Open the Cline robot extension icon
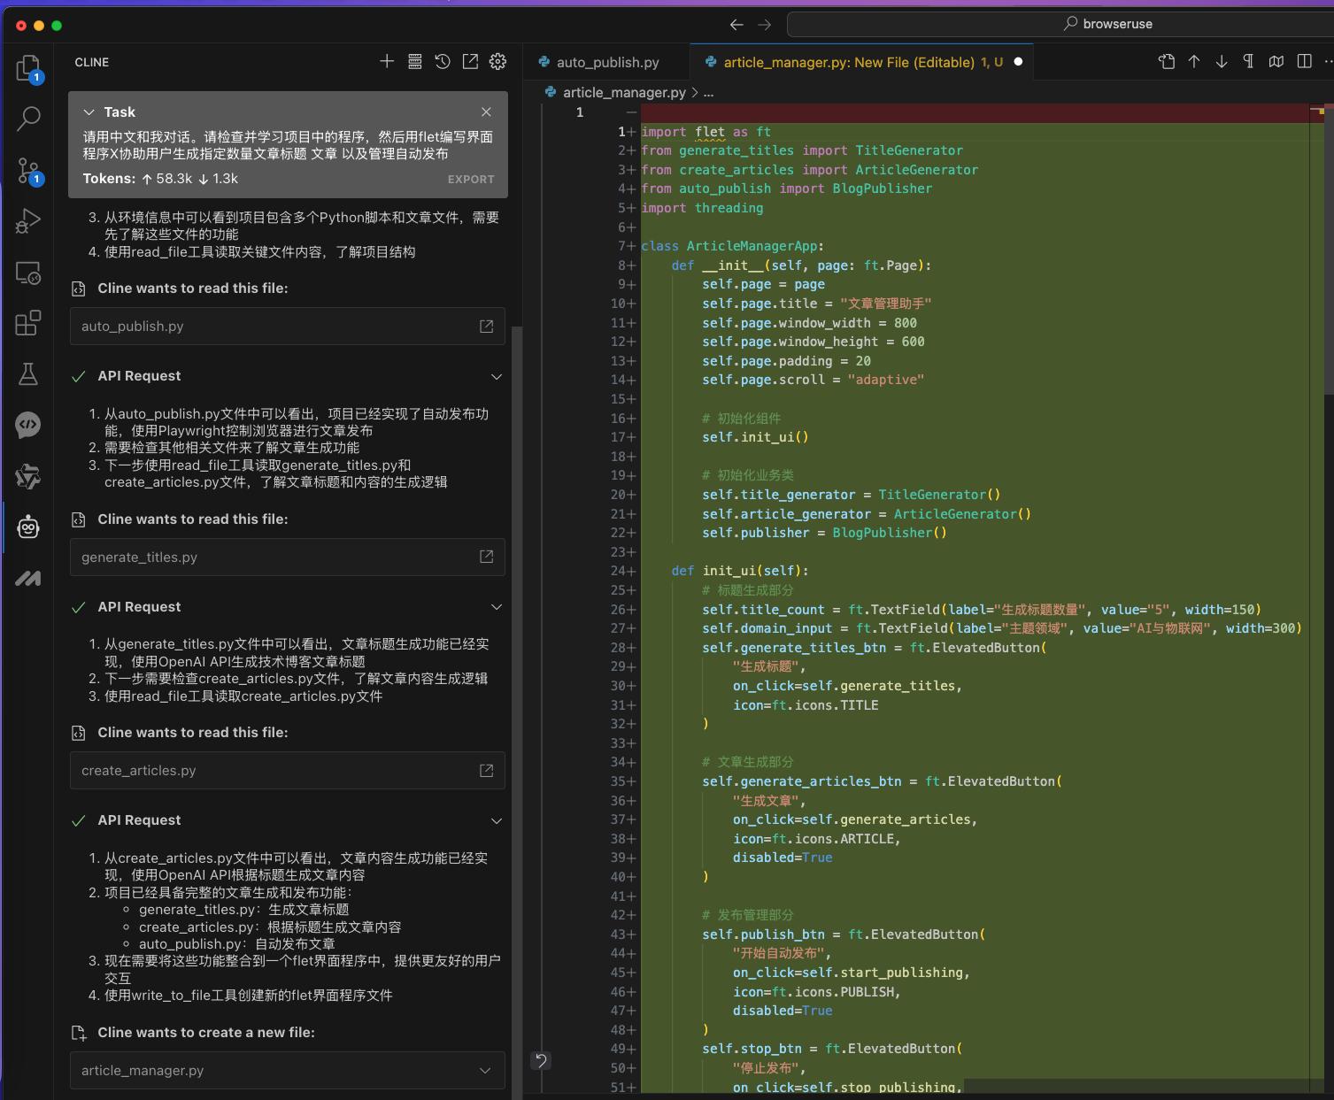The height and width of the screenshot is (1100, 1334). [x=29, y=527]
